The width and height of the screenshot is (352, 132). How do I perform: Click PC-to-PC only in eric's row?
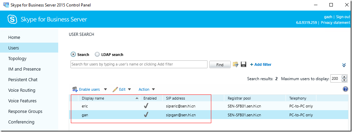[x=301, y=106]
